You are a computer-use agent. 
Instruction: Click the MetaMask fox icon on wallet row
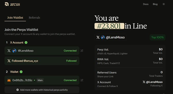point(9,80)
